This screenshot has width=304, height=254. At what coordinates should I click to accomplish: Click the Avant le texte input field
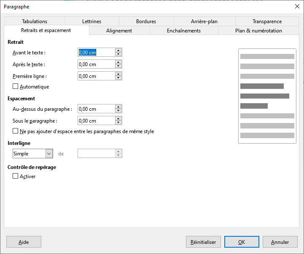[96, 52]
